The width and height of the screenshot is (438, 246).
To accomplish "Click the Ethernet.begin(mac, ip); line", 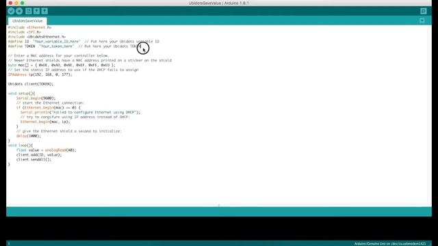I will [x=45, y=122].
